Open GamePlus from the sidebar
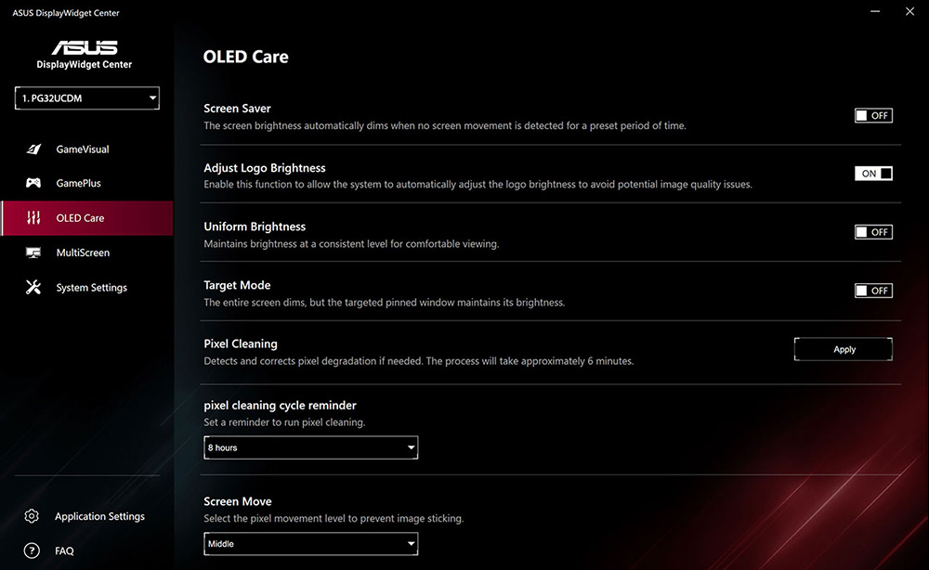 click(x=33, y=183)
